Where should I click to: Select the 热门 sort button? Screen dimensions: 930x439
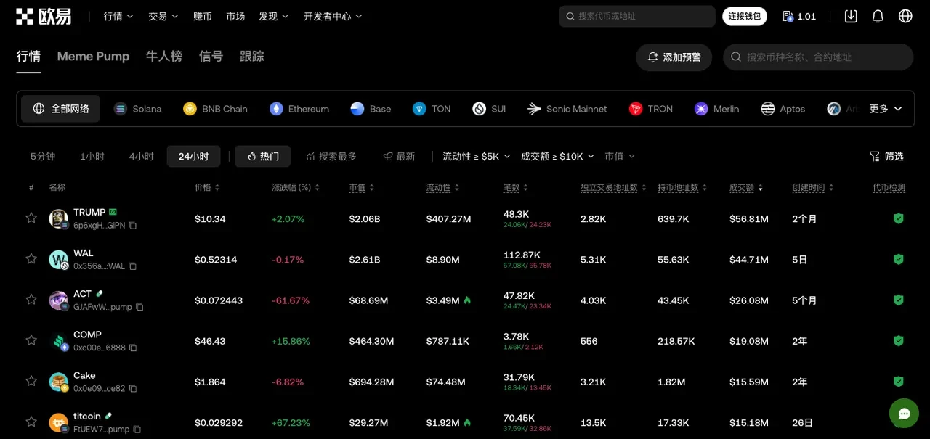[x=262, y=156]
